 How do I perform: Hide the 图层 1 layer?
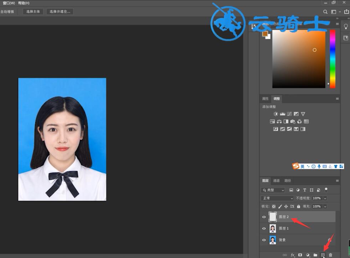pos(264,229)
